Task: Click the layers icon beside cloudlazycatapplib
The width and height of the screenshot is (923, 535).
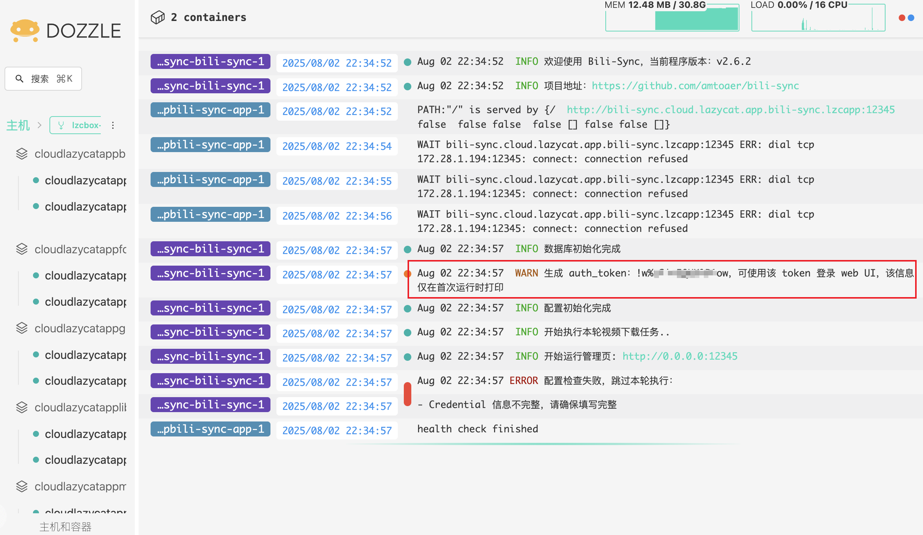Action: click(x=22, y=408)
